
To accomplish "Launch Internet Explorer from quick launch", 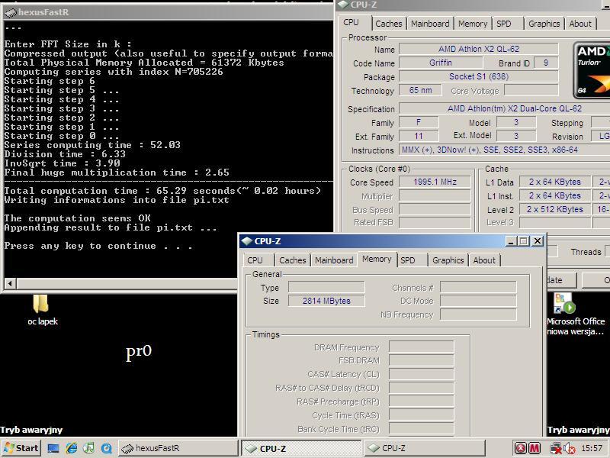I will pos(71,448).
